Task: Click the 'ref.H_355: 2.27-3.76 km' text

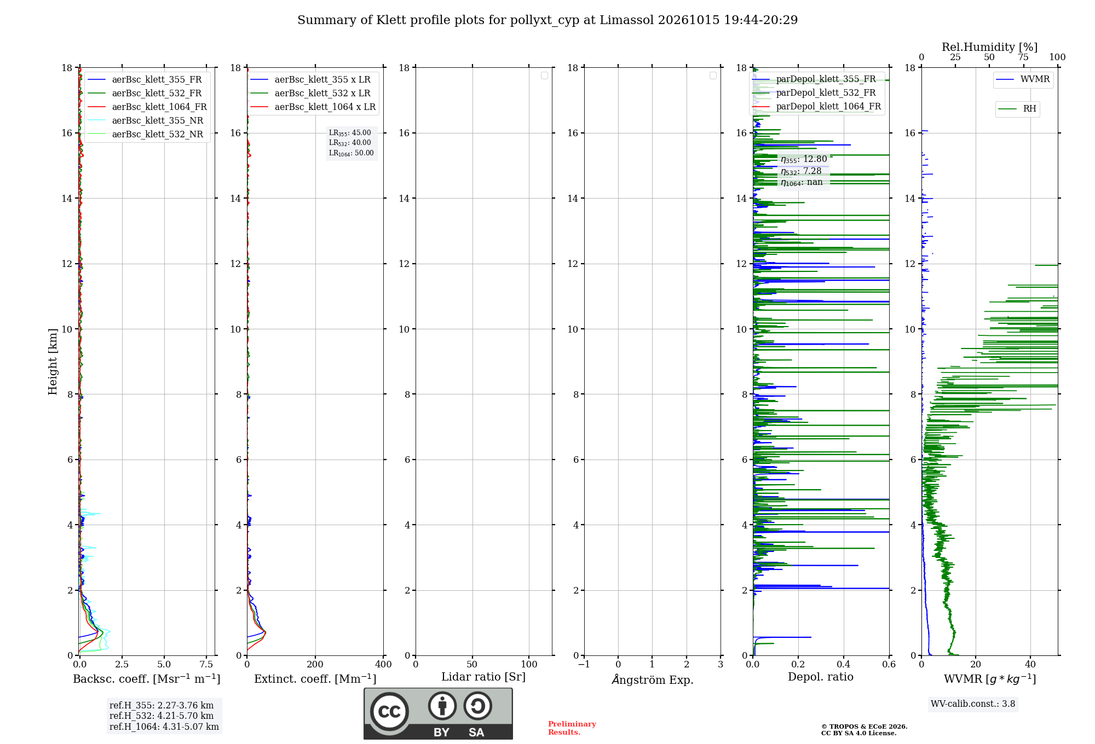Action: 162,706
